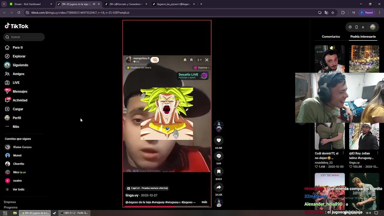384x216 pixels.
Task: Go back in browser history
Action: pyautogui.click(x=4, y=13)
